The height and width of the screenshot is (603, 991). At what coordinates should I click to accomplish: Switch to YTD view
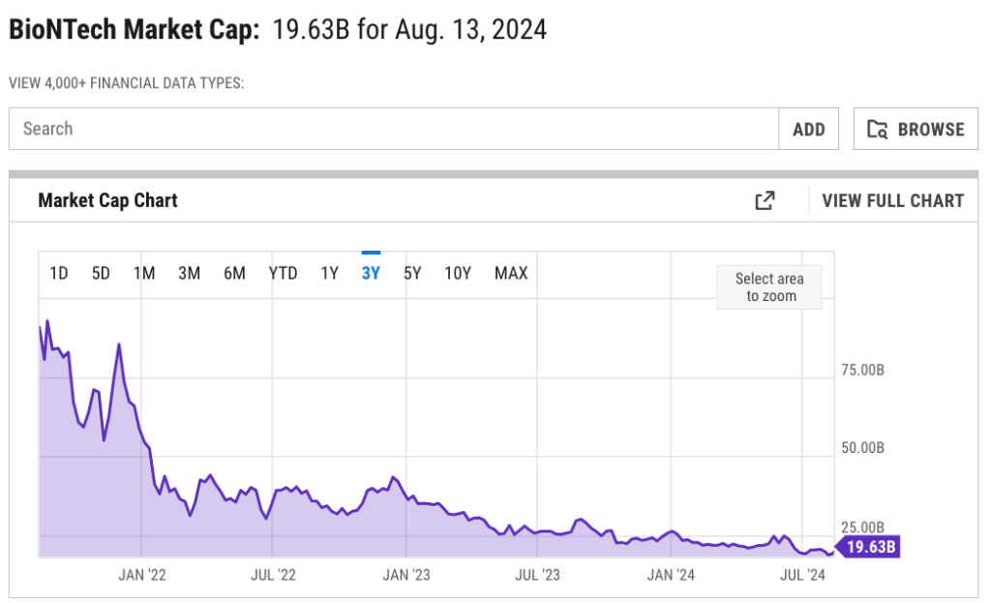pos(283,273)
